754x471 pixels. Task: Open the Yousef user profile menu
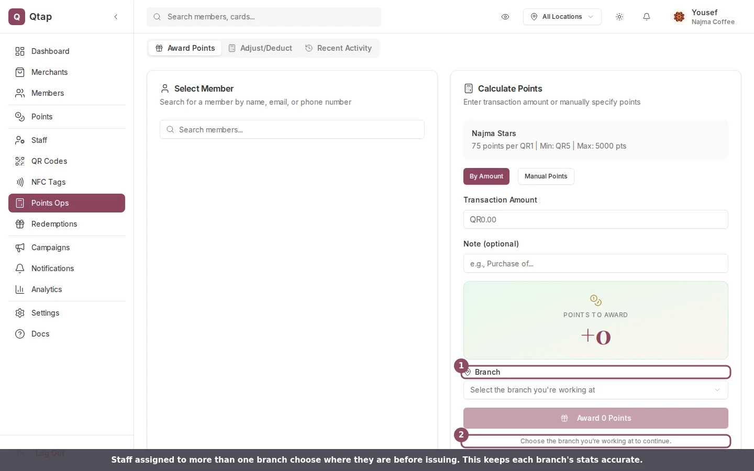coord(705,17)
